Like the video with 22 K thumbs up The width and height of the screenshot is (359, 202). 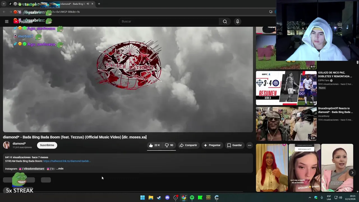pyautogui.click(x=154, y=145)
